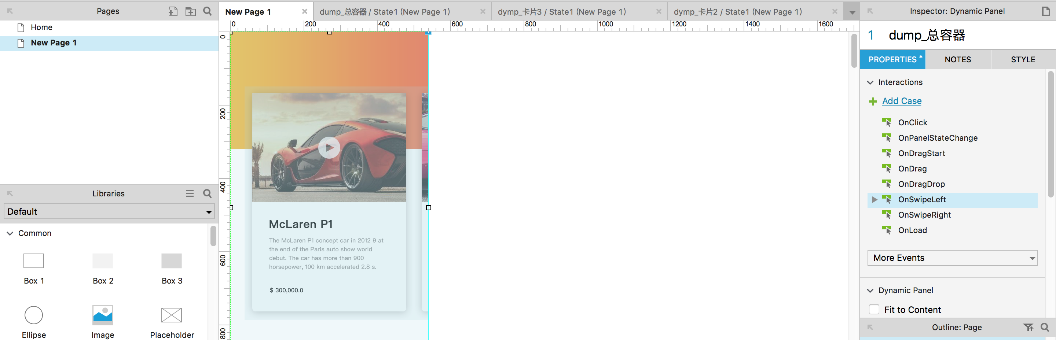This screenshot has height=340, width=1056.
Task: Click the Inspector vertical scrollbar
Action: point(1050,134)
